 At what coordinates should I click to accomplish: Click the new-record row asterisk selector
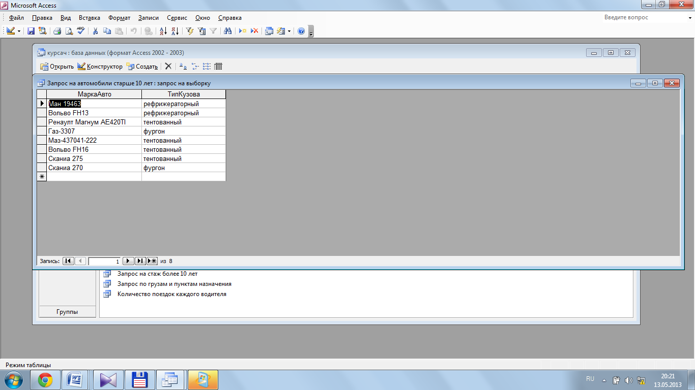point(42,177)
